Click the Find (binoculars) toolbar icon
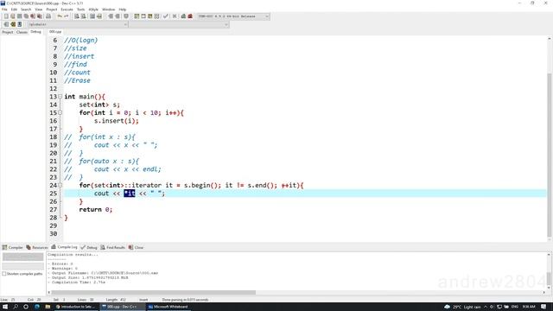Screen dimensions: 553x311 tap(76, 16)
